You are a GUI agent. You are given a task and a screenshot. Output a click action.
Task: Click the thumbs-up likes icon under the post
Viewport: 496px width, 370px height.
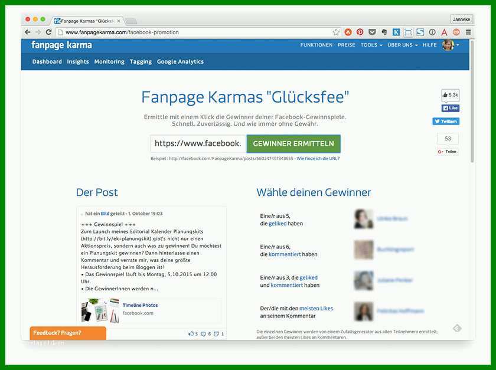pos(191,333)
